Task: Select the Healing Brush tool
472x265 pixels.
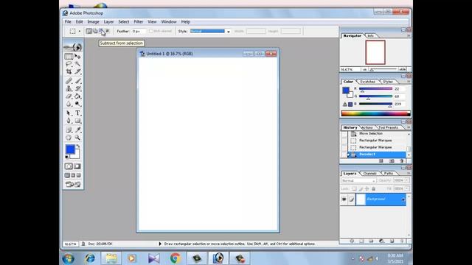Action: (69, 81)
